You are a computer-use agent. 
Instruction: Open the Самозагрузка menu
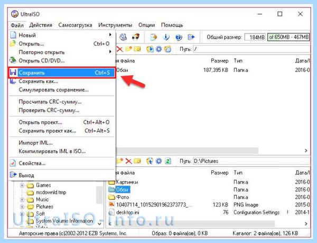(x=75, y=25)
